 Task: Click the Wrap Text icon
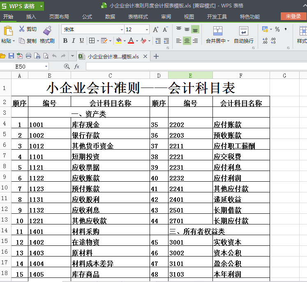pyautogui.click(x=244, y=31)
